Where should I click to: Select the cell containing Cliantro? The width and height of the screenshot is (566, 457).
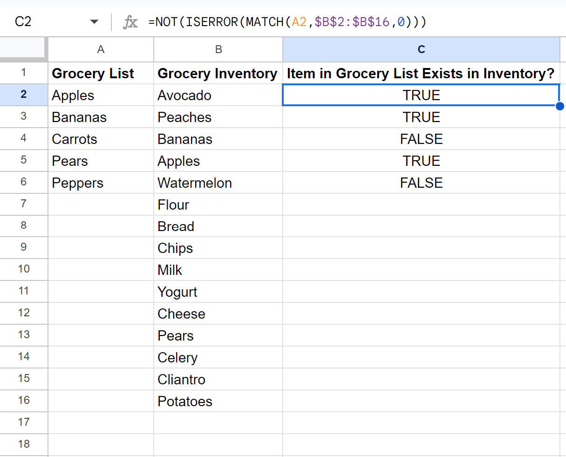pyautogui.click(x=218, y=379)
